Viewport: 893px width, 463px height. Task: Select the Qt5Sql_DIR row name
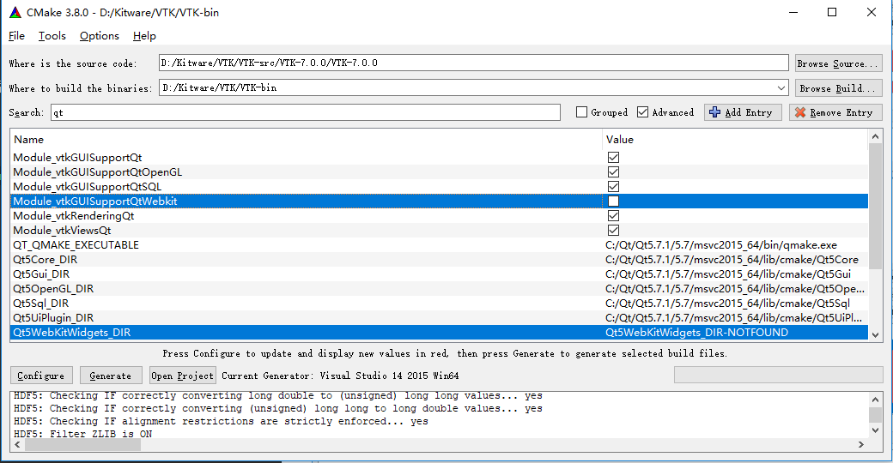[x=40, y=304]
